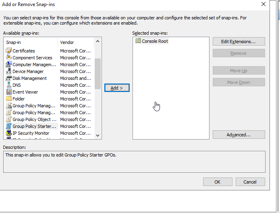Click the Component Services icon
The image size is (280, 213).
tap(9, 58)
